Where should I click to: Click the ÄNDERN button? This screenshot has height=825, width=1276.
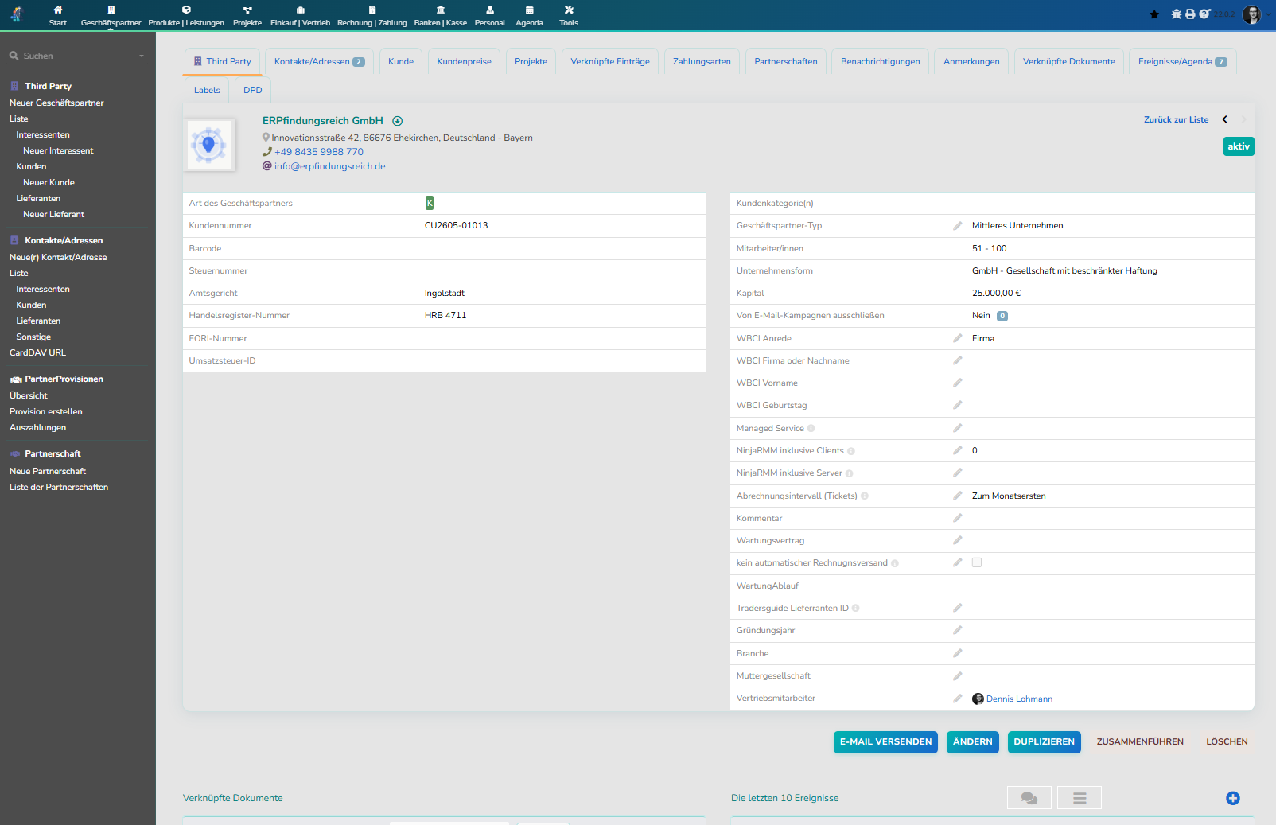(972, 741)
